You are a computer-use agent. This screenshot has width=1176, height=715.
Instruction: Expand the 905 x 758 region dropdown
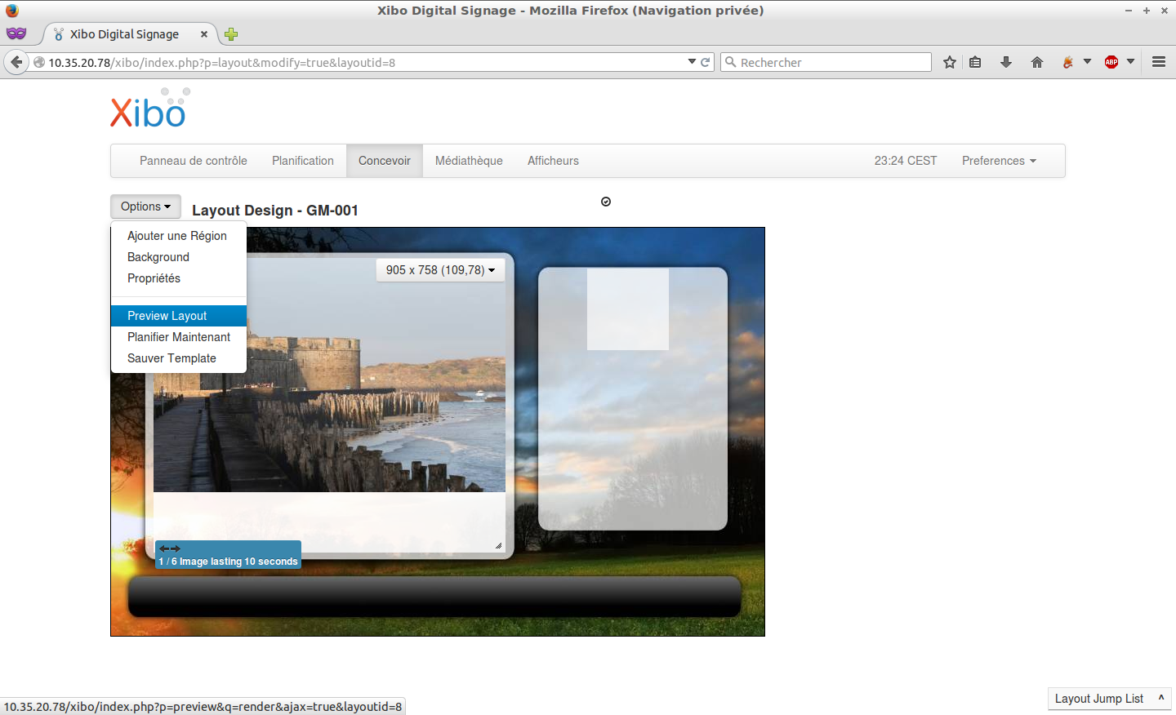[x=440, y=270]
